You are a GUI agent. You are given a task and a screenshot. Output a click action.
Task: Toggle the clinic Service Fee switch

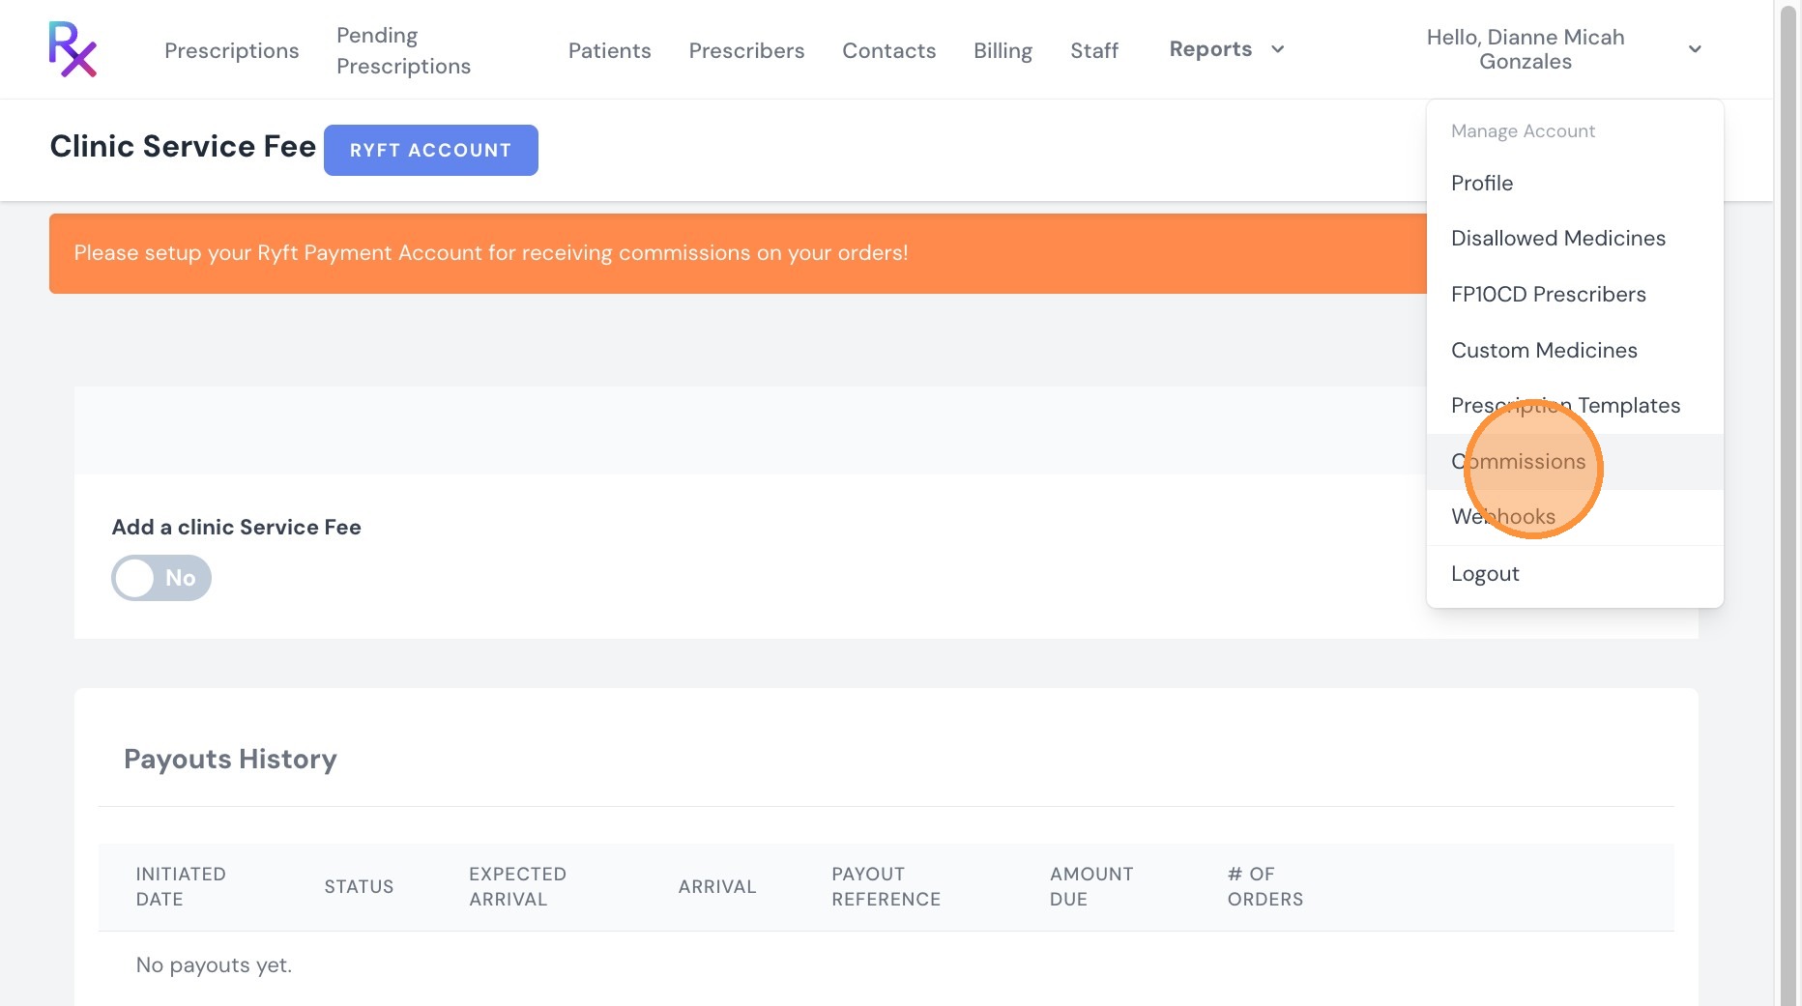tap(161, 578)
